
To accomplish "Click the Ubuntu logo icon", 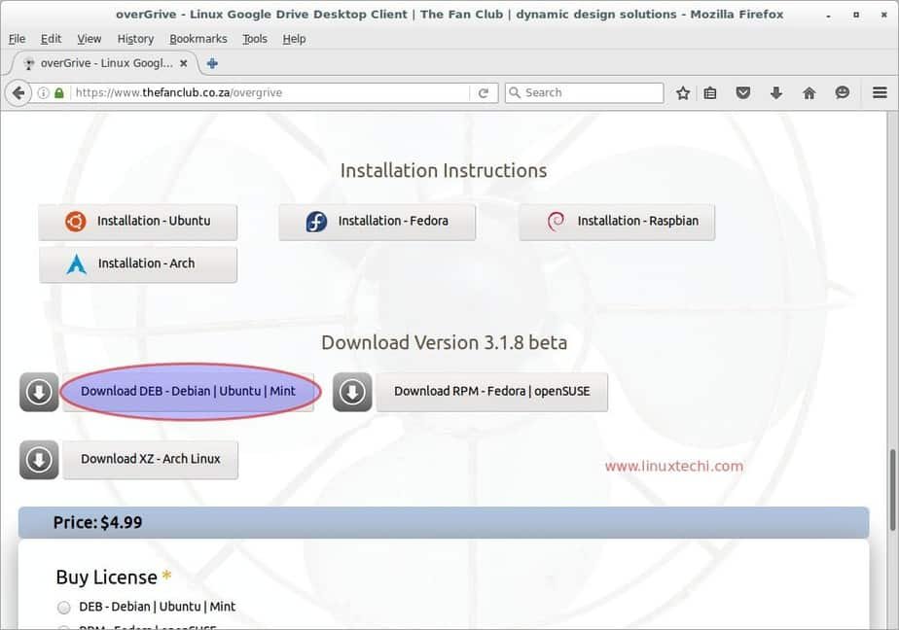I will [76, 221].
